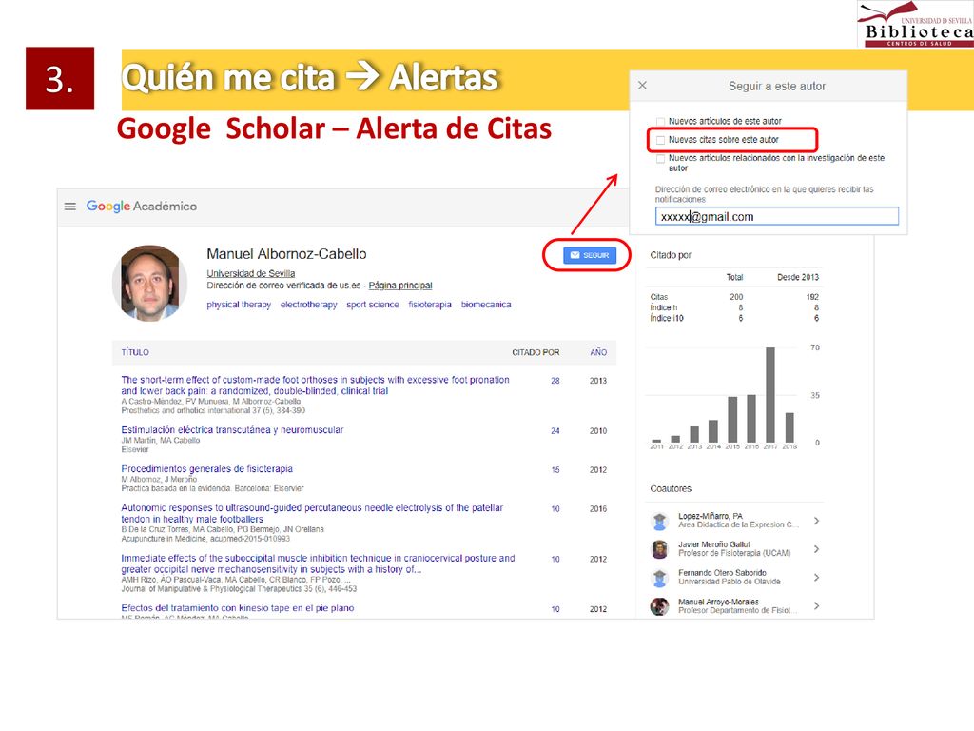Click Lopez-Miñarro's coauthor avatar icon
Viewport: 974px width, 731px height.
(659, 521)
